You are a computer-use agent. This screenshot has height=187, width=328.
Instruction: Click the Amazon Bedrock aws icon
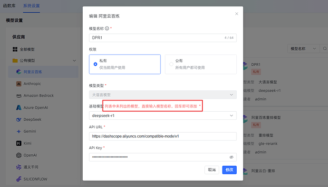[19, 96]
